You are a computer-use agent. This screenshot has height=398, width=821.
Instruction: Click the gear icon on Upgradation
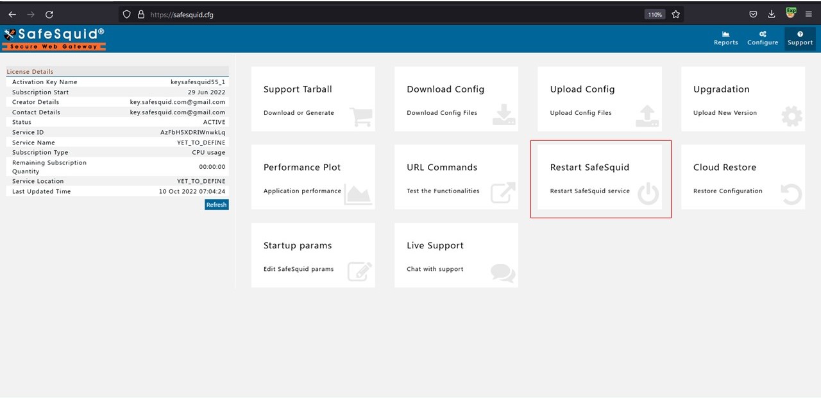point(791,116)
